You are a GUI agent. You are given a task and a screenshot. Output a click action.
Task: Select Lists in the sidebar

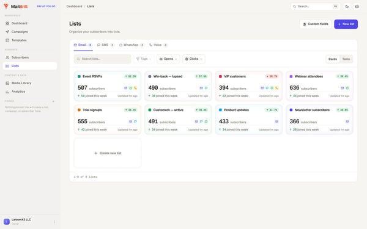[x=30, y=66]
